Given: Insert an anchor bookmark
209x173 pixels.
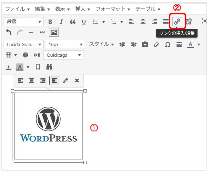Looking at the screenshot, I should tap(38, 67).
